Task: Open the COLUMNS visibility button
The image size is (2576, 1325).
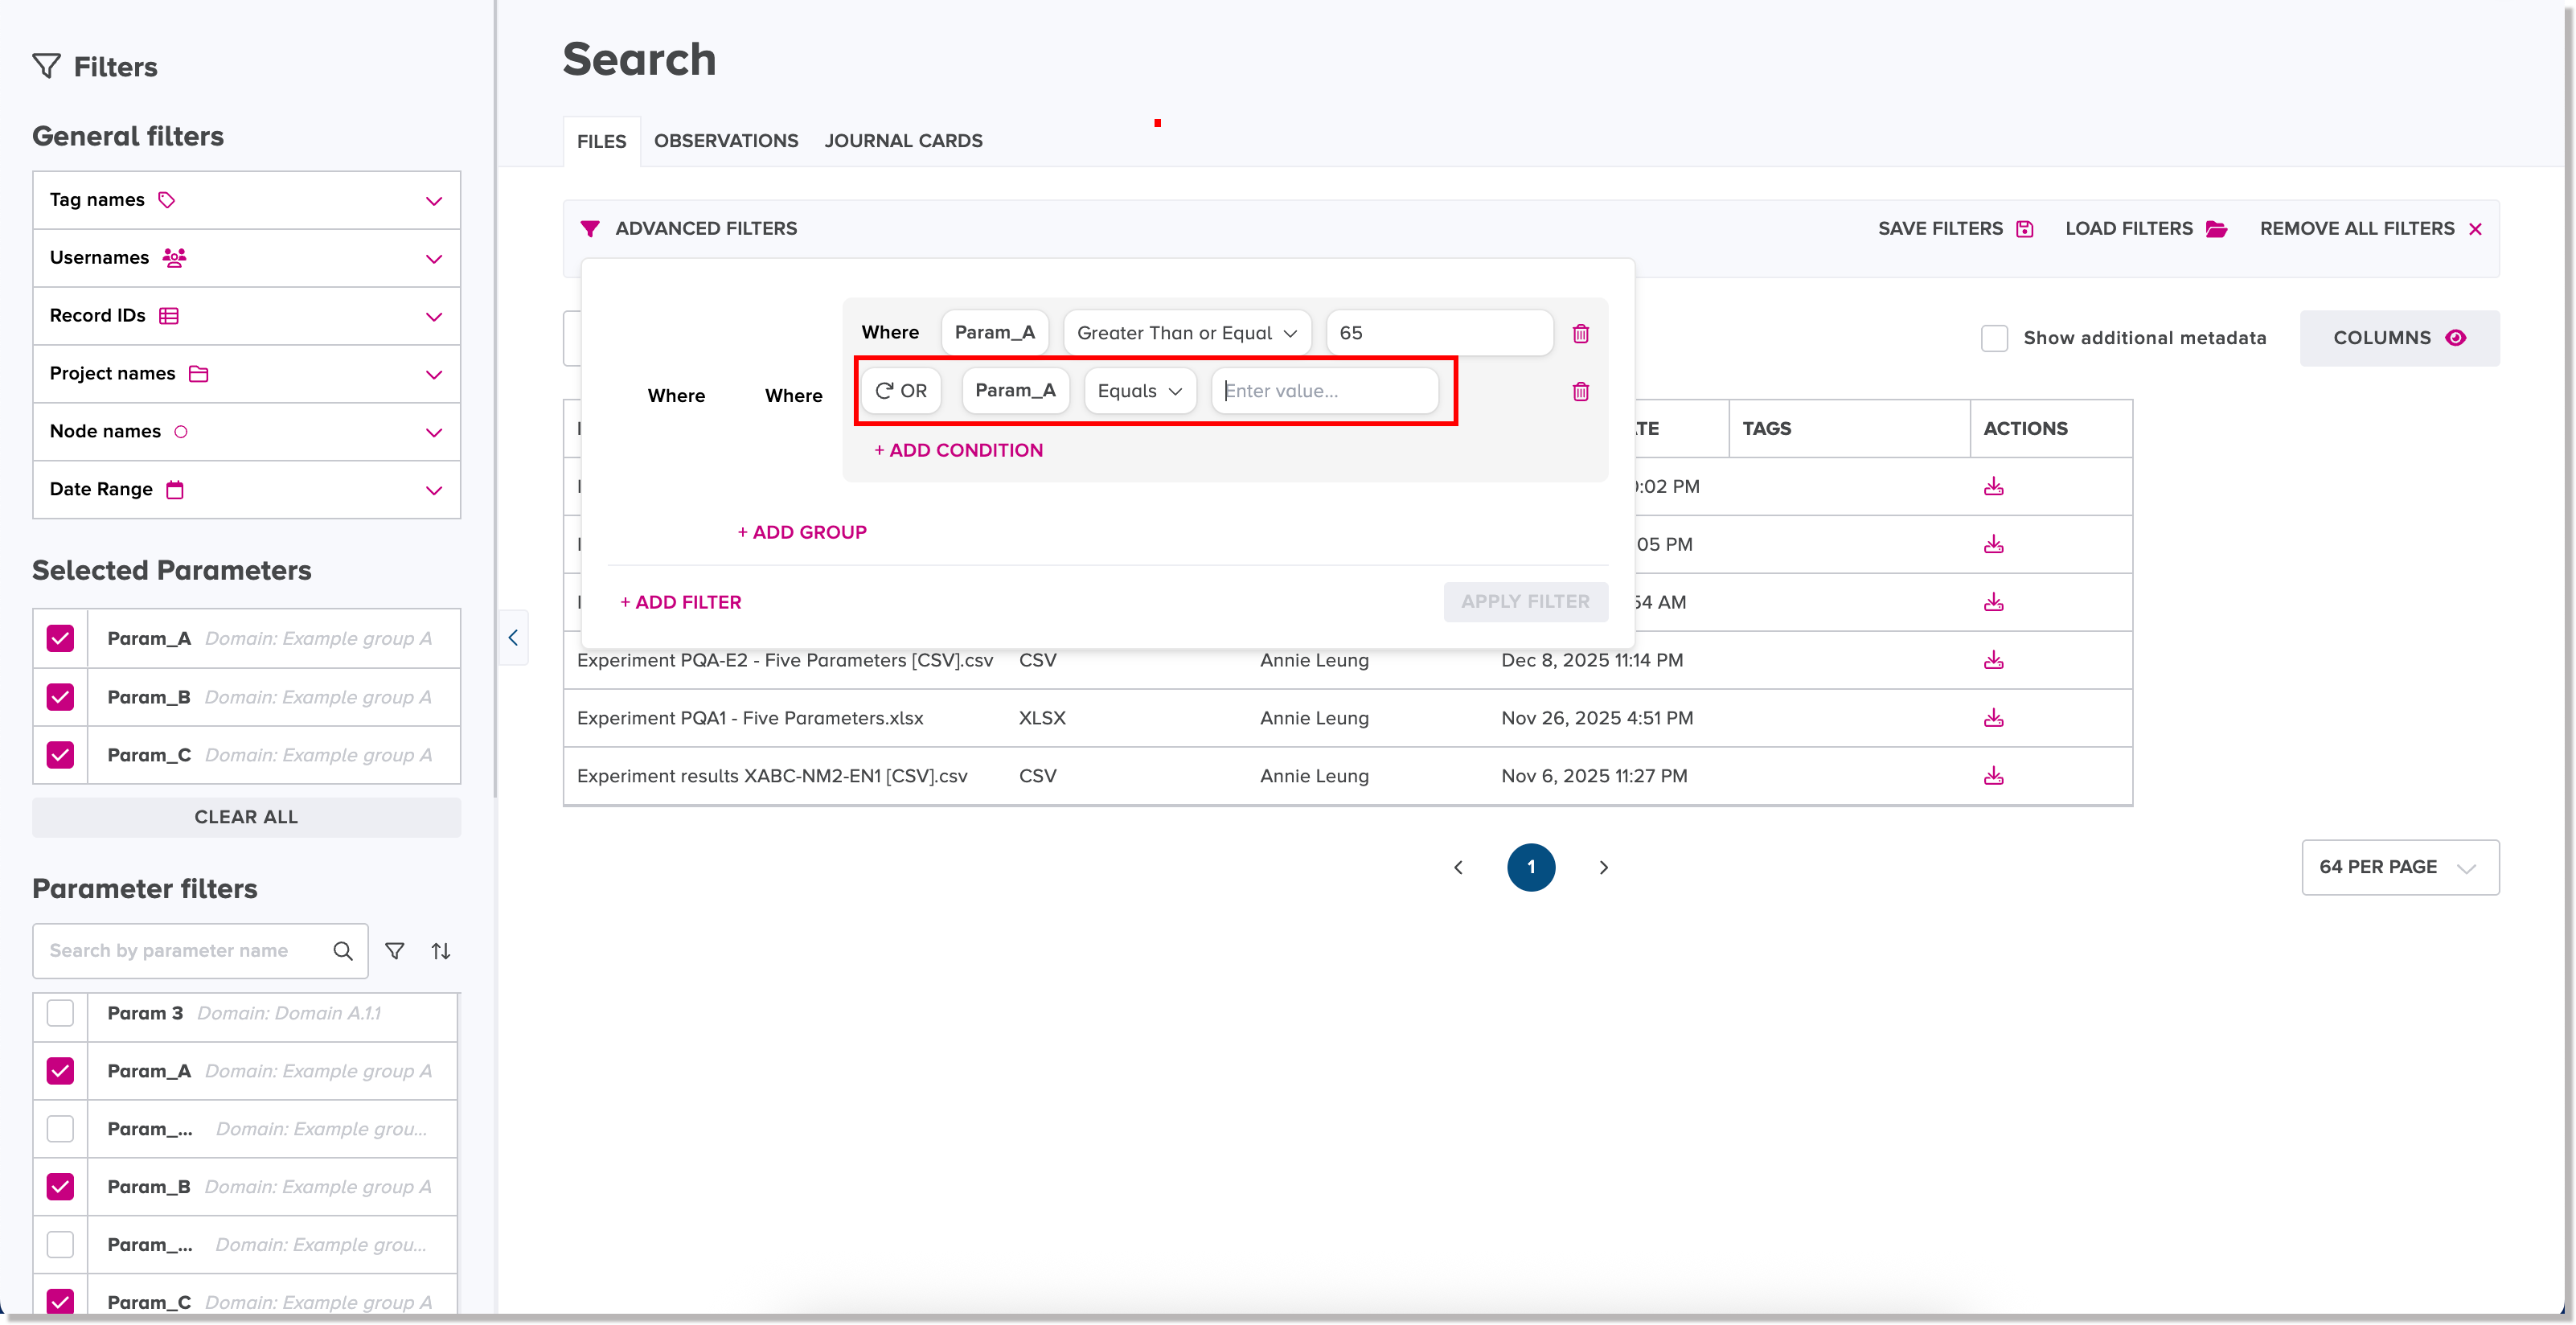Action: 2399,338
